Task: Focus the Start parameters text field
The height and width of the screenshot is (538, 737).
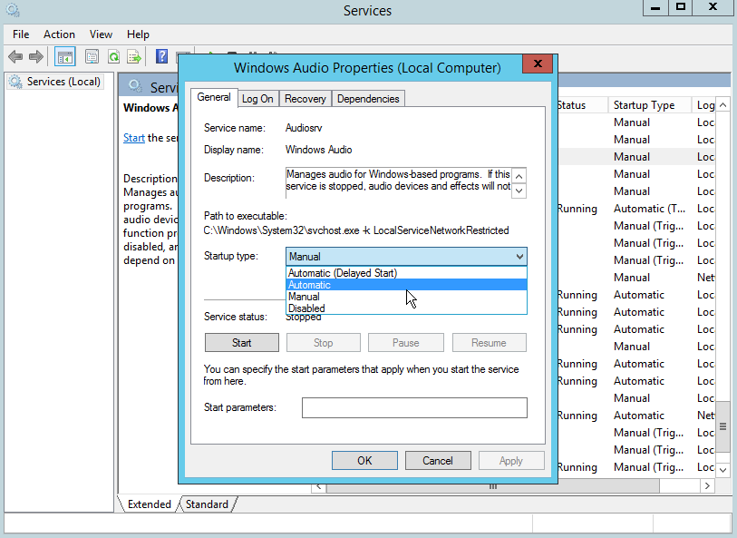Action: click(x=414, y=407)
